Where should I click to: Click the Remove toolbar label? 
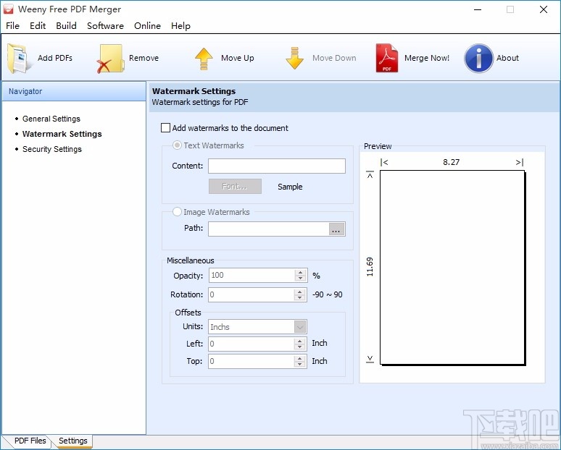click(144, 58)
